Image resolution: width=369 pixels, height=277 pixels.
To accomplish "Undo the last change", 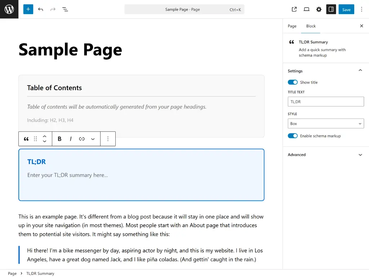I will click(x=41, y=9).
